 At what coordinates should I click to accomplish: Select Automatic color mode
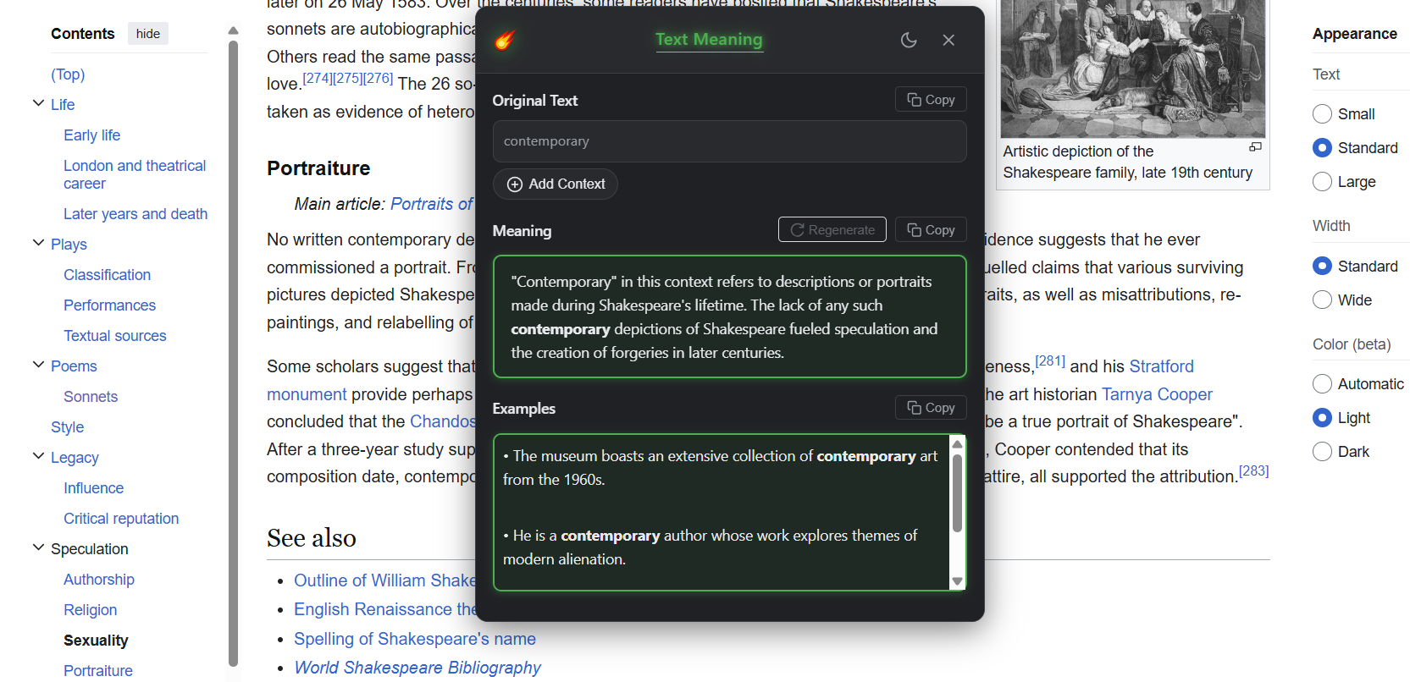click(1322, 383)
